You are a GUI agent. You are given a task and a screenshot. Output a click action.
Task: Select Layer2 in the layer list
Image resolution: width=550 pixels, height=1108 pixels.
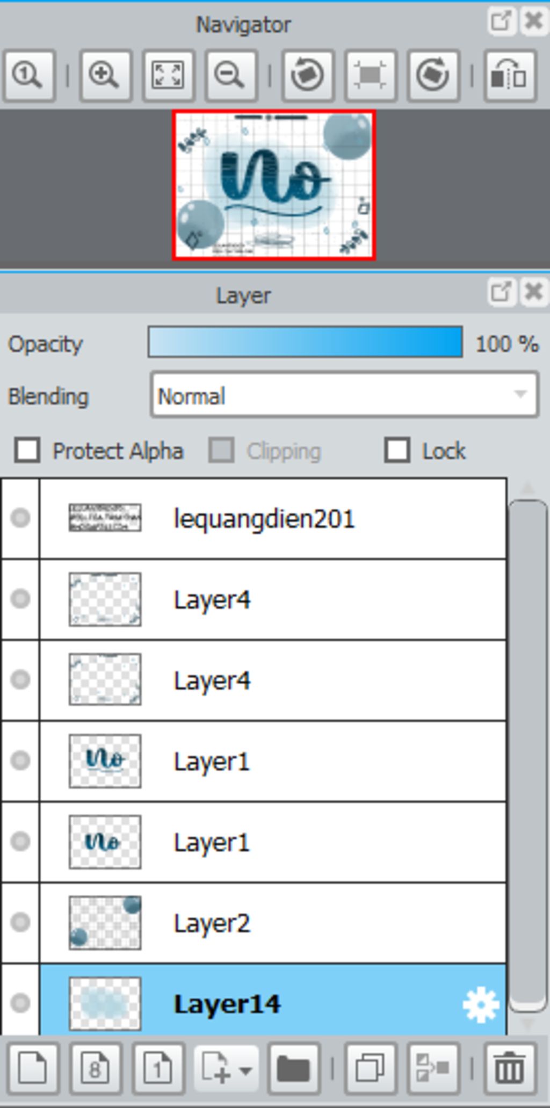pos(273,923)
